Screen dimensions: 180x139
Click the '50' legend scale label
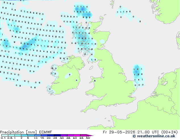point(88,138)
